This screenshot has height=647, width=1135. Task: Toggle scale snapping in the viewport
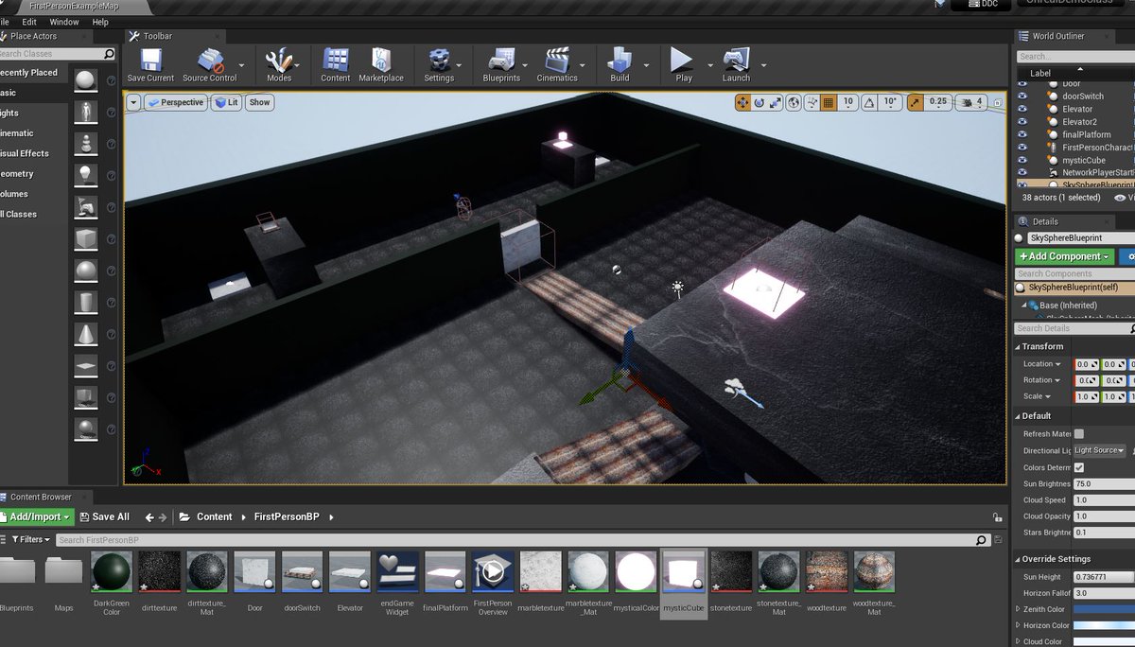pos(916,102)
